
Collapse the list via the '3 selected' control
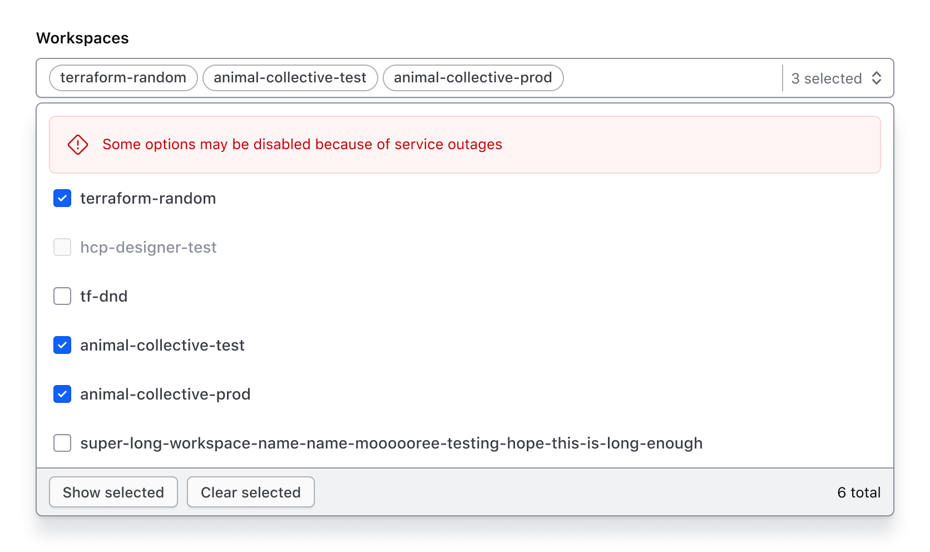point(829,78)
